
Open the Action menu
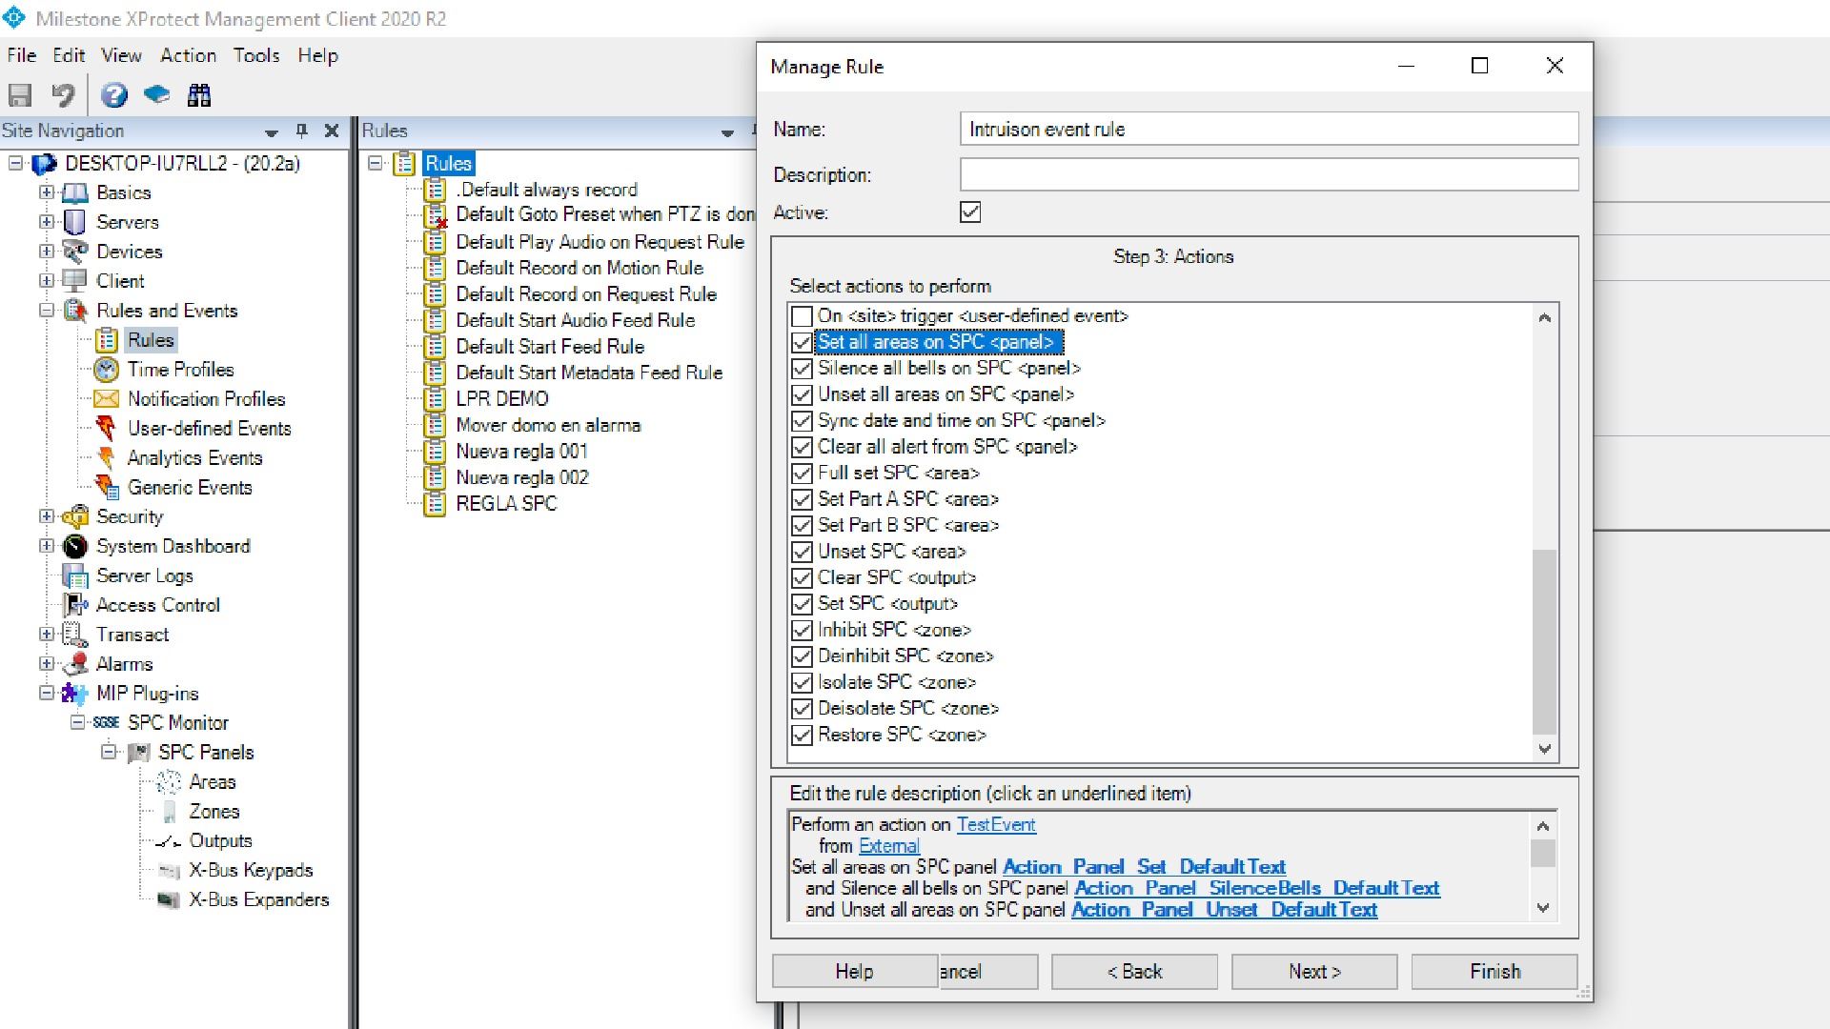188,55
